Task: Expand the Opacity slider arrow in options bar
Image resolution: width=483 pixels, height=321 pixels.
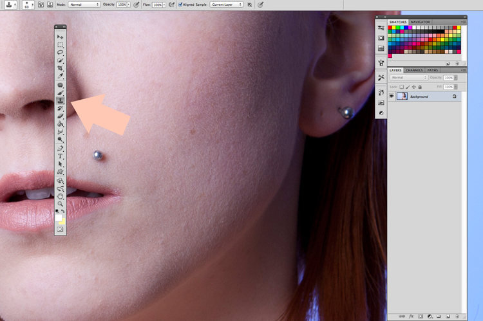Action: (x=129, y=5)
